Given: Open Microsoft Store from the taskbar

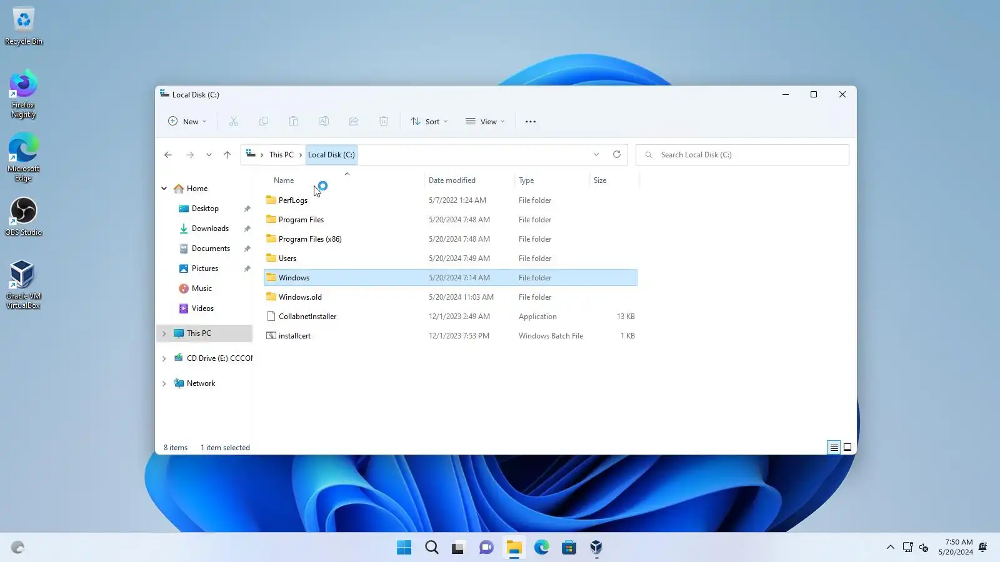Looking at the screenshot, I should coord(569,548).
